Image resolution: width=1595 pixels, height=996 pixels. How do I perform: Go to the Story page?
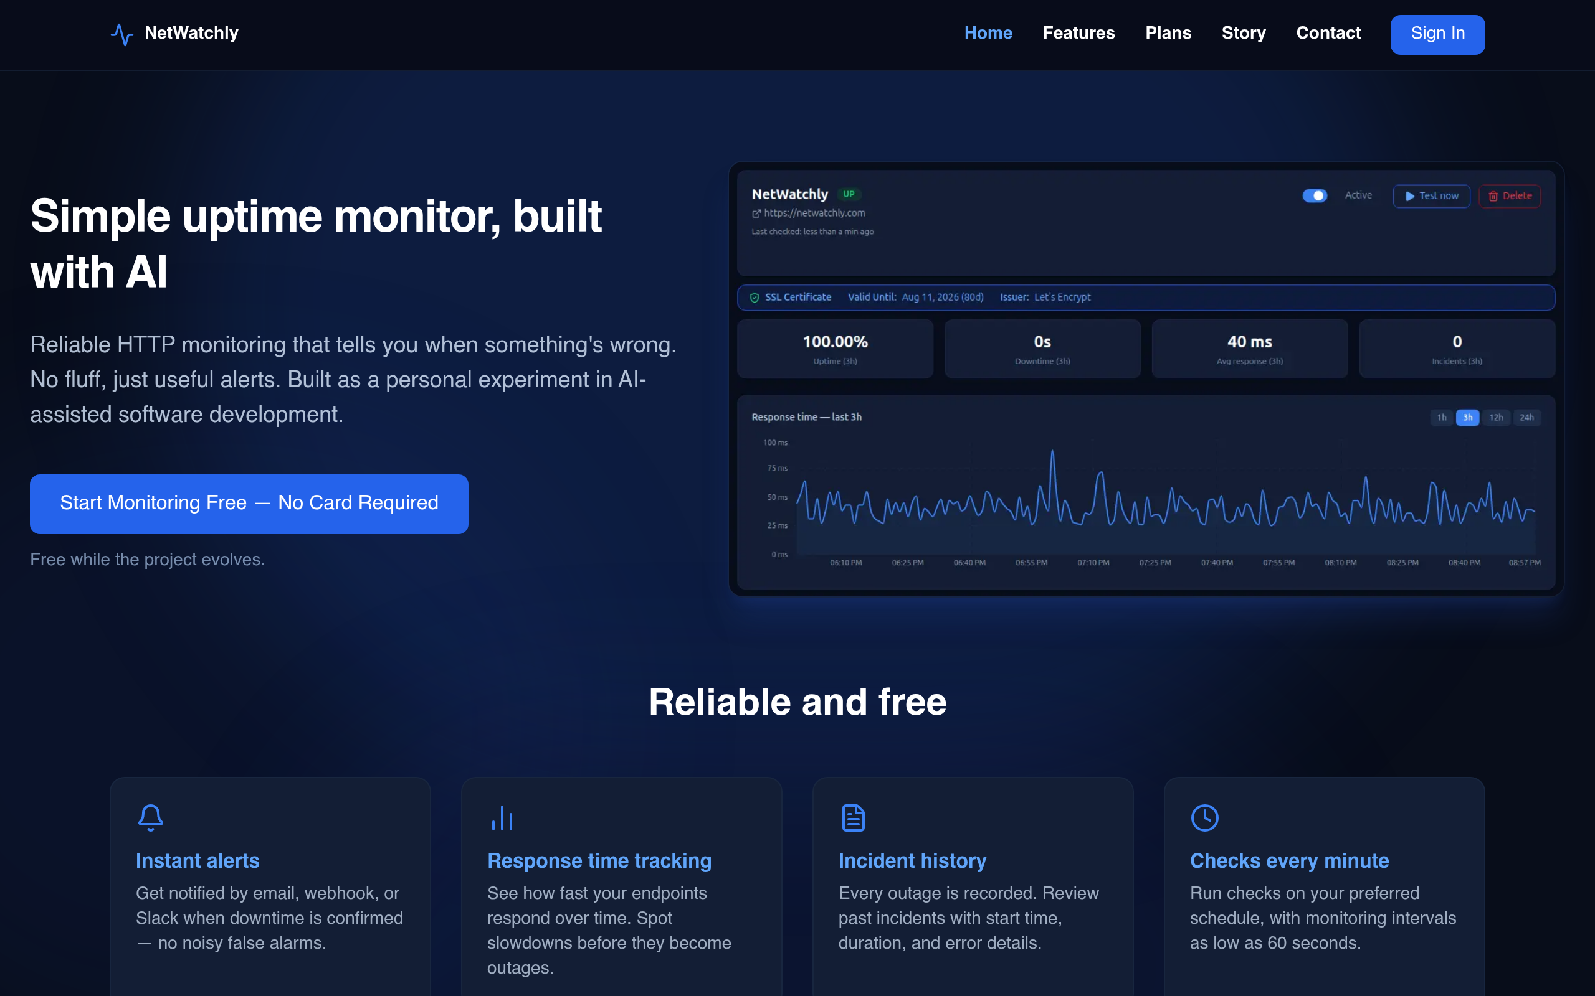pyautogui.click(x=1243, y=33)
